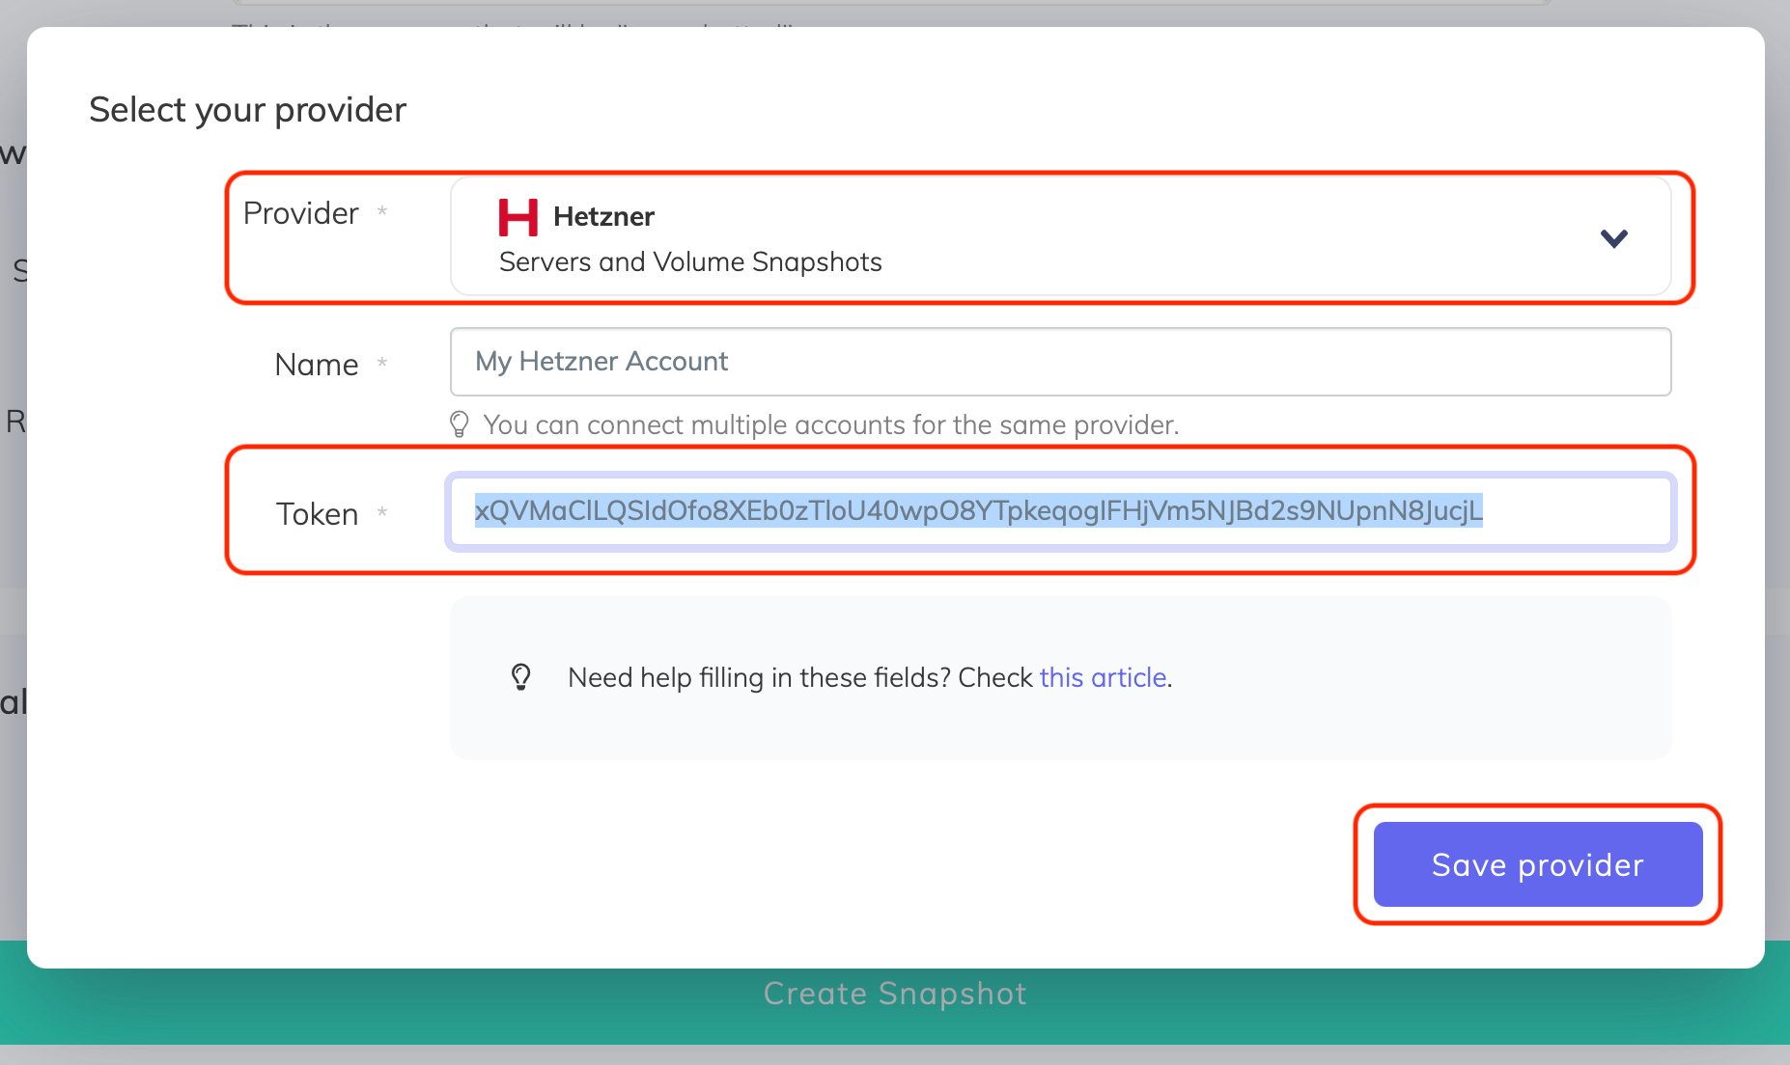The image size is (1790, 1065).
Task: Click the Token field label
Action: pyautogui.click(x=317, y=513)
